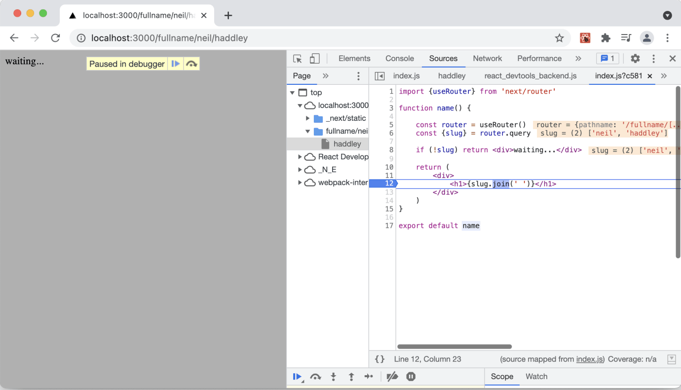Open DevTools settings gear
Screen dimensions: 681x390
click(635, 59)
